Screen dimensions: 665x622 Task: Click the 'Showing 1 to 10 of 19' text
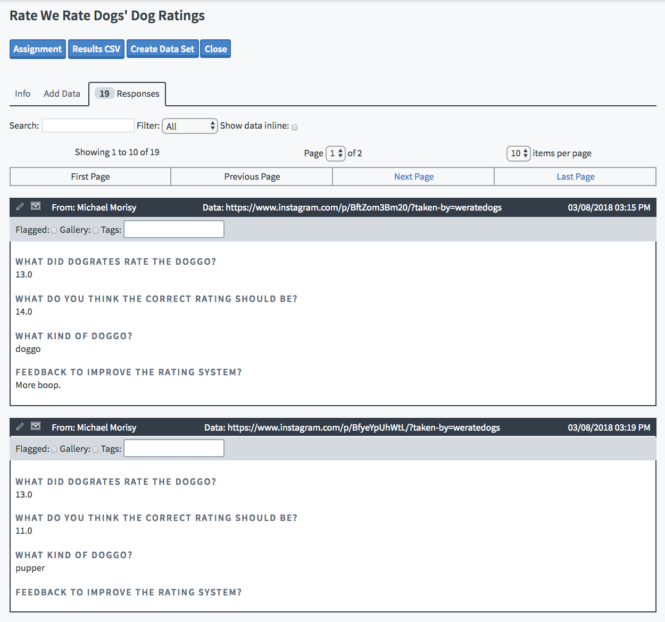coord(117,152)
